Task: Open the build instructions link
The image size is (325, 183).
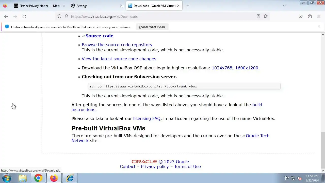Action: pyautogui.click(x=167, y=107)
